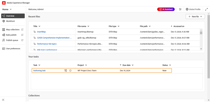The height and width of the screenshot is (102, 210).
Task: Sort tasks by Due date
Action: click(x=127, y=65)
